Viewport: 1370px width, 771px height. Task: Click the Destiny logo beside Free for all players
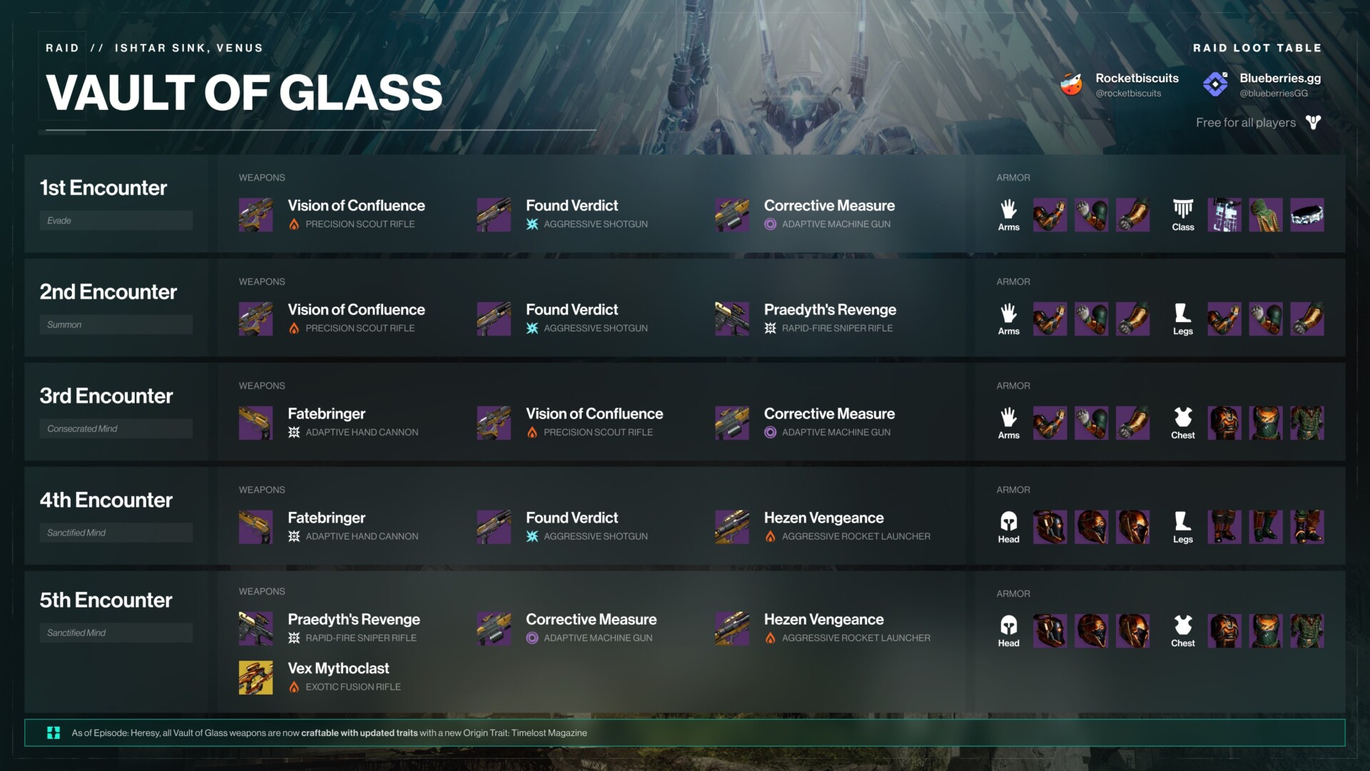pos(1313,123)
